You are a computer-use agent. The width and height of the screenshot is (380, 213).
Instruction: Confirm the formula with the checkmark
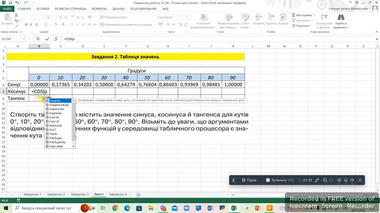47,38
